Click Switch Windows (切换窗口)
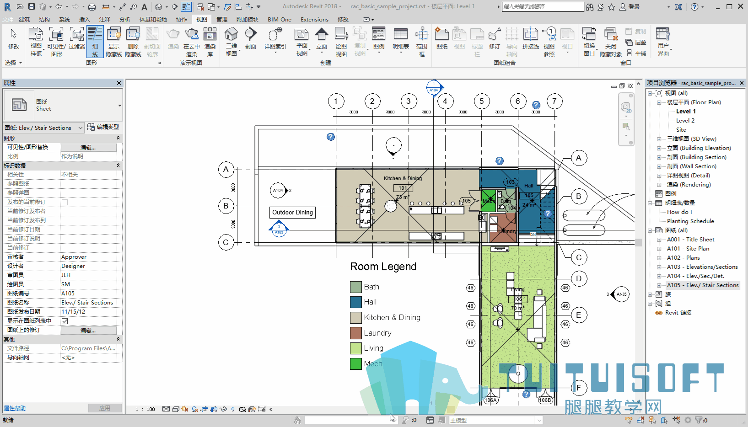748x427 pixels. coord(589,41)
